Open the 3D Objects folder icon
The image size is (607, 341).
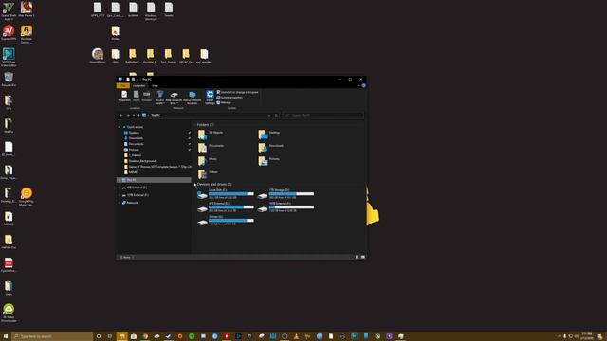point(202,135)
